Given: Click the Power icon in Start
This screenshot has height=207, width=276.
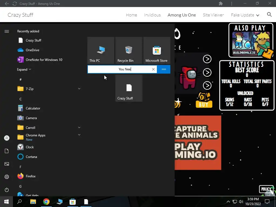Looking at the screenshot, I should pos(7,190).
